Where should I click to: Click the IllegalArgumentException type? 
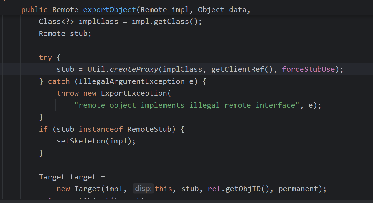pos(131,81)
